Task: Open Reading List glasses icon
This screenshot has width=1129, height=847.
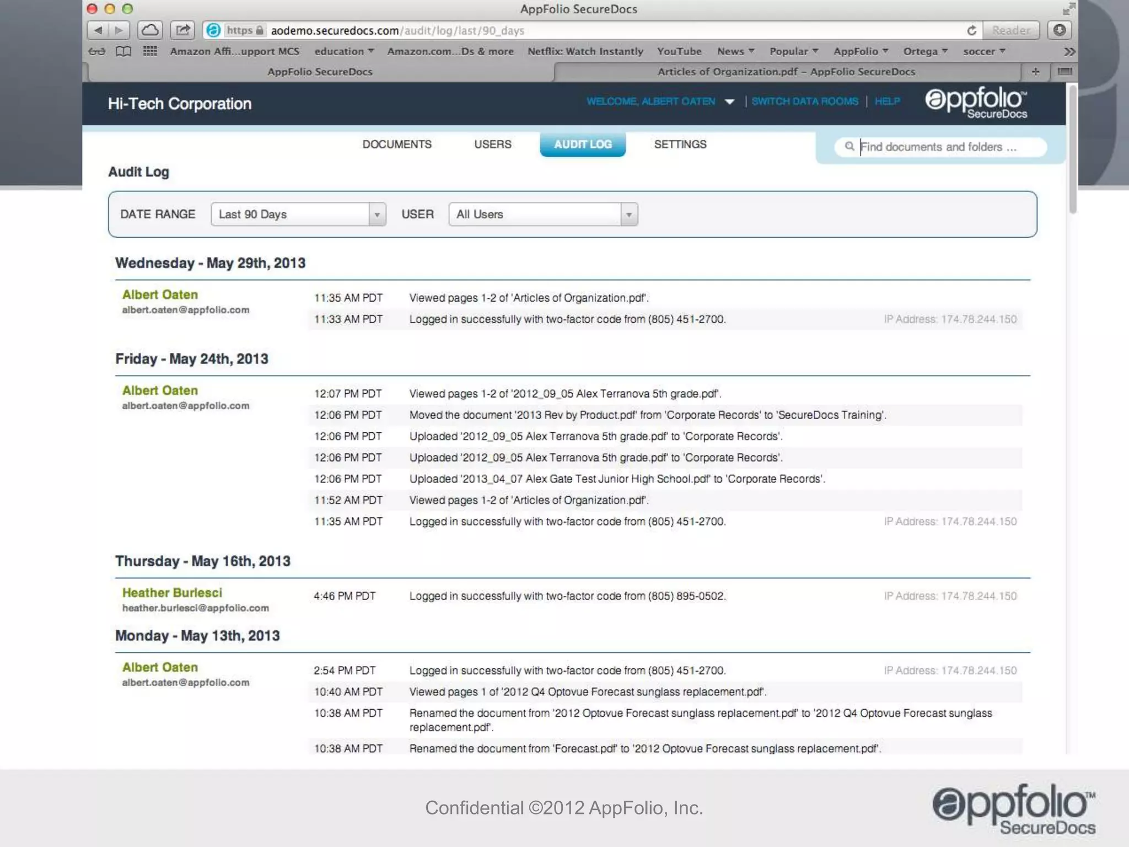Action: [x=96, y=51]
